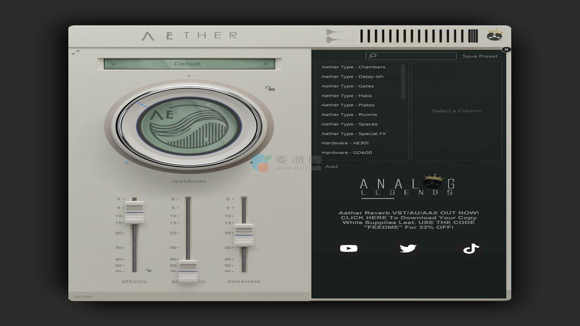
Task: Toggle the lock icon near the residuum knob
Action: [x=270, y=88]
